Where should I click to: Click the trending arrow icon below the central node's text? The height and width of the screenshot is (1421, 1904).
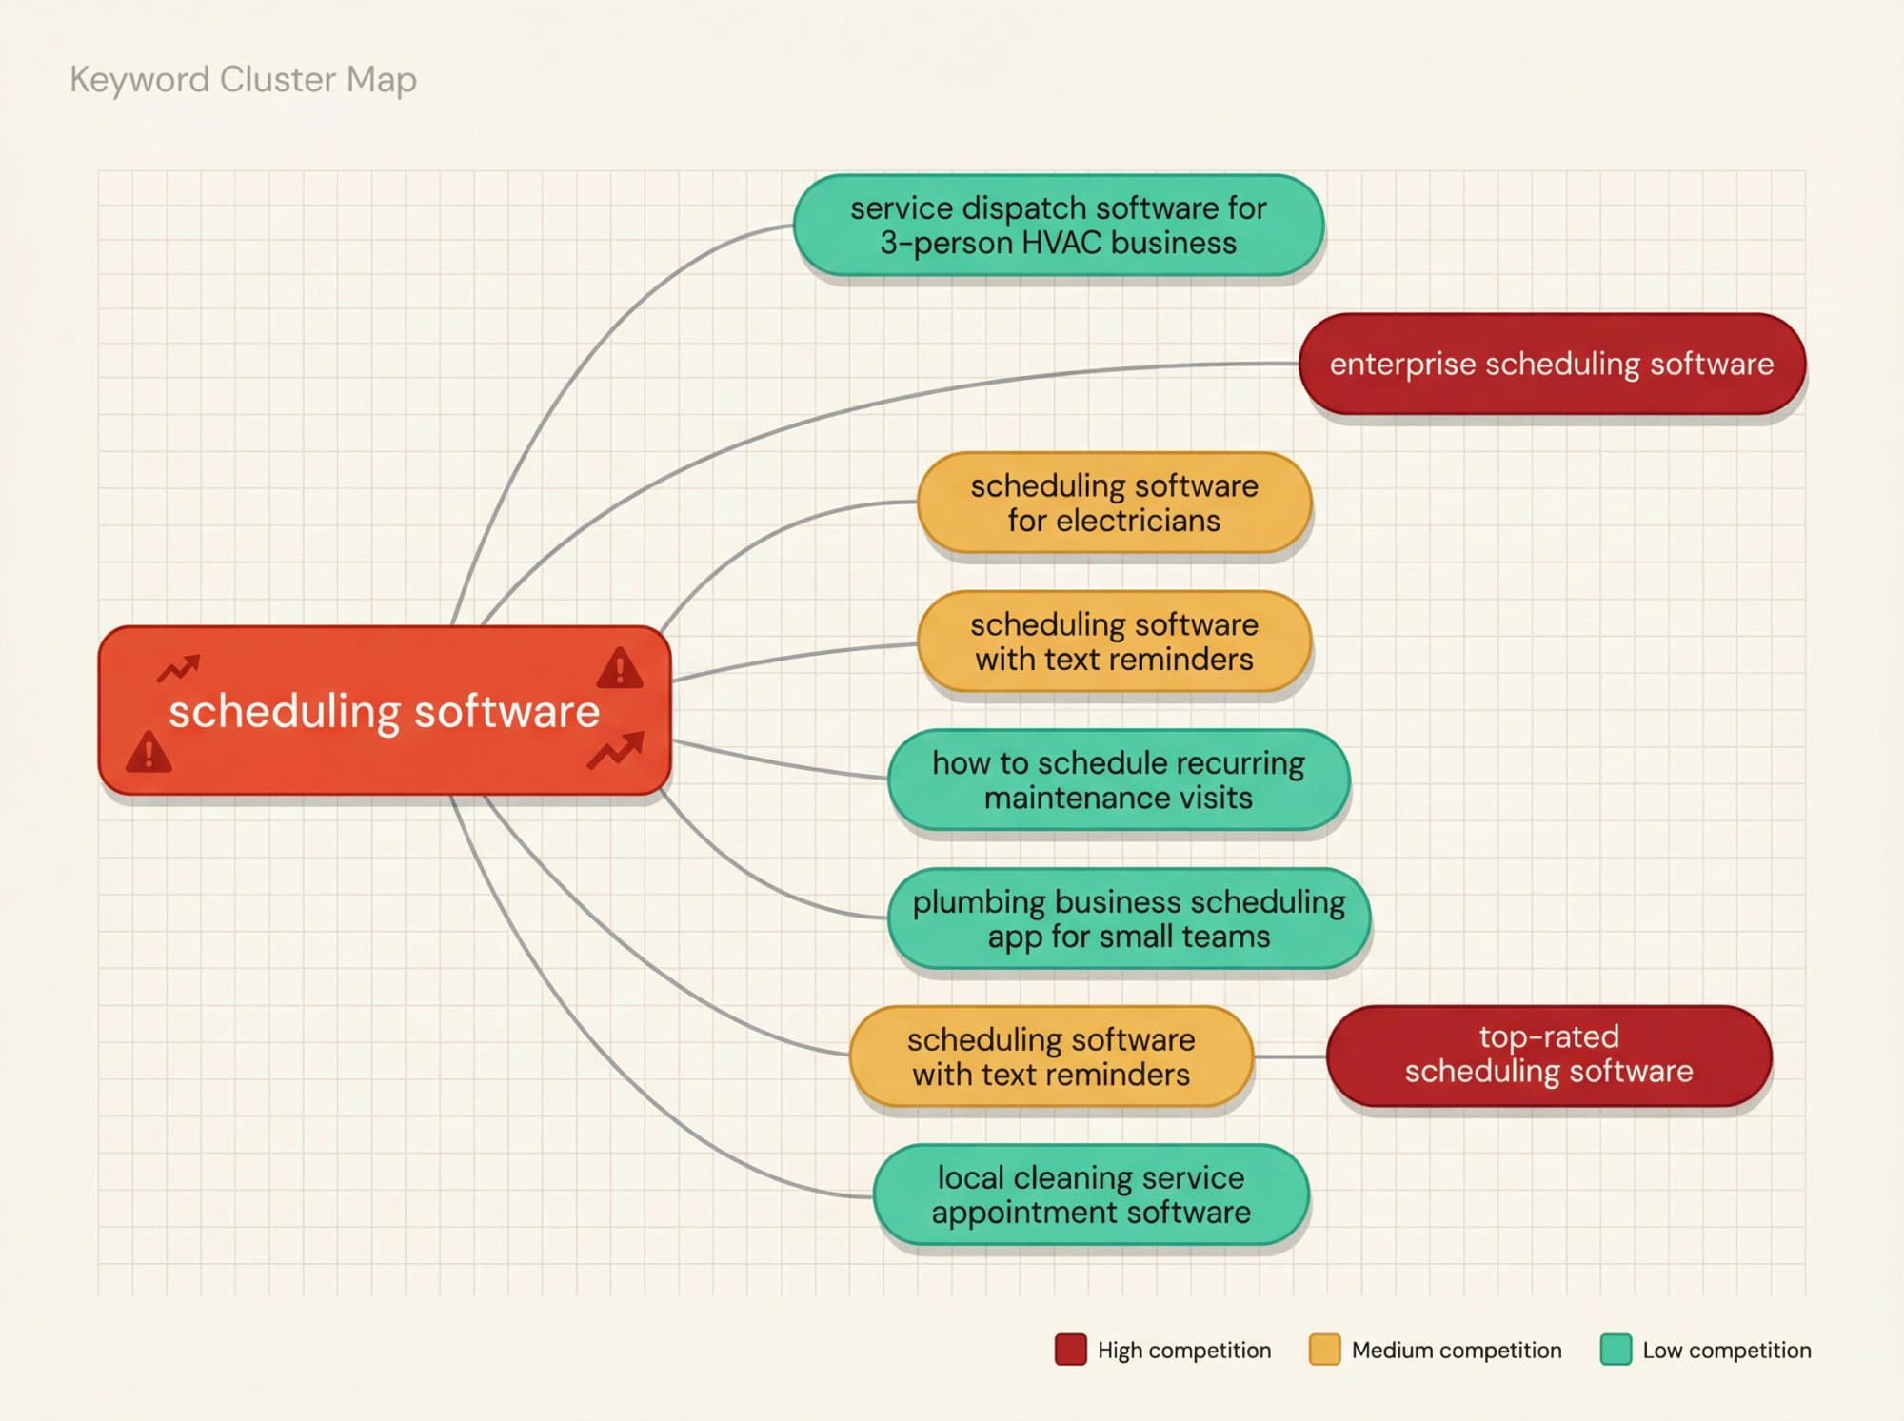point(616,750)
